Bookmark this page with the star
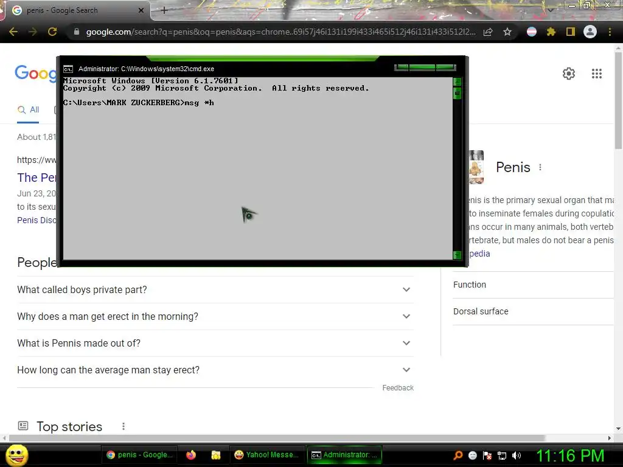 [x=507, y=32]
